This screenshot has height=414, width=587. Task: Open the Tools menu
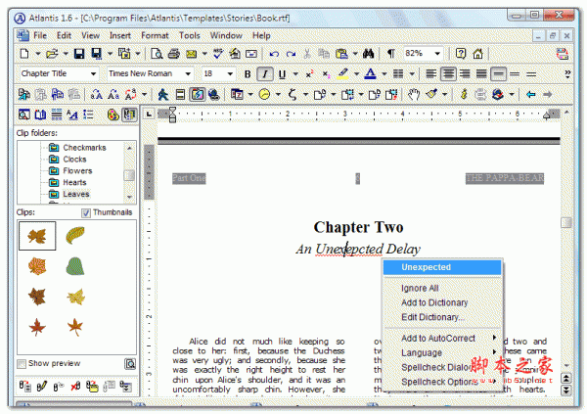pos(190,35)
